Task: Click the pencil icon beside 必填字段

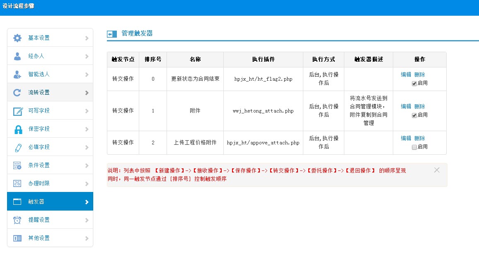Action: 18,148
